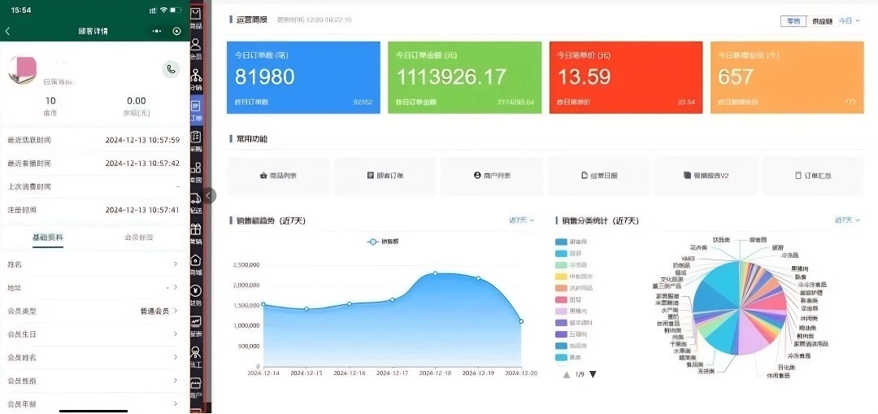Open the 今日 date range dropdown

(849, 21)
